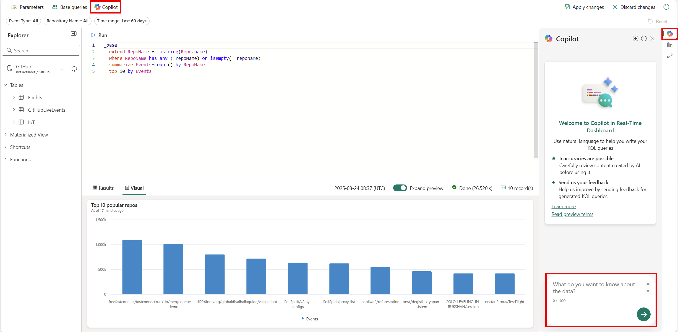Viewport: 678px width, 332px height.
Task: Open Copilot info icon
Action: tap(644, 39)
